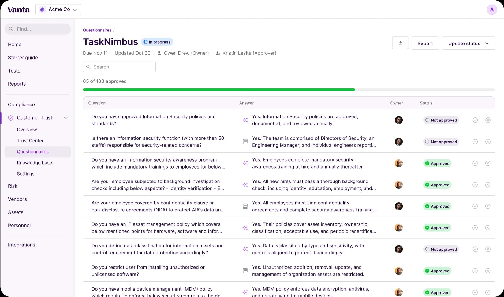Toggle approval checkmark for MDM policy row

click(x=475, y=292)
